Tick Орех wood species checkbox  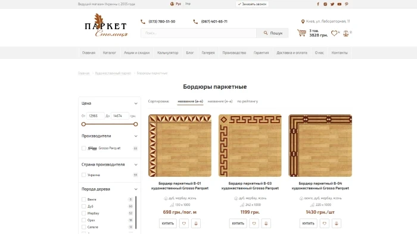[x=84, y=220]
